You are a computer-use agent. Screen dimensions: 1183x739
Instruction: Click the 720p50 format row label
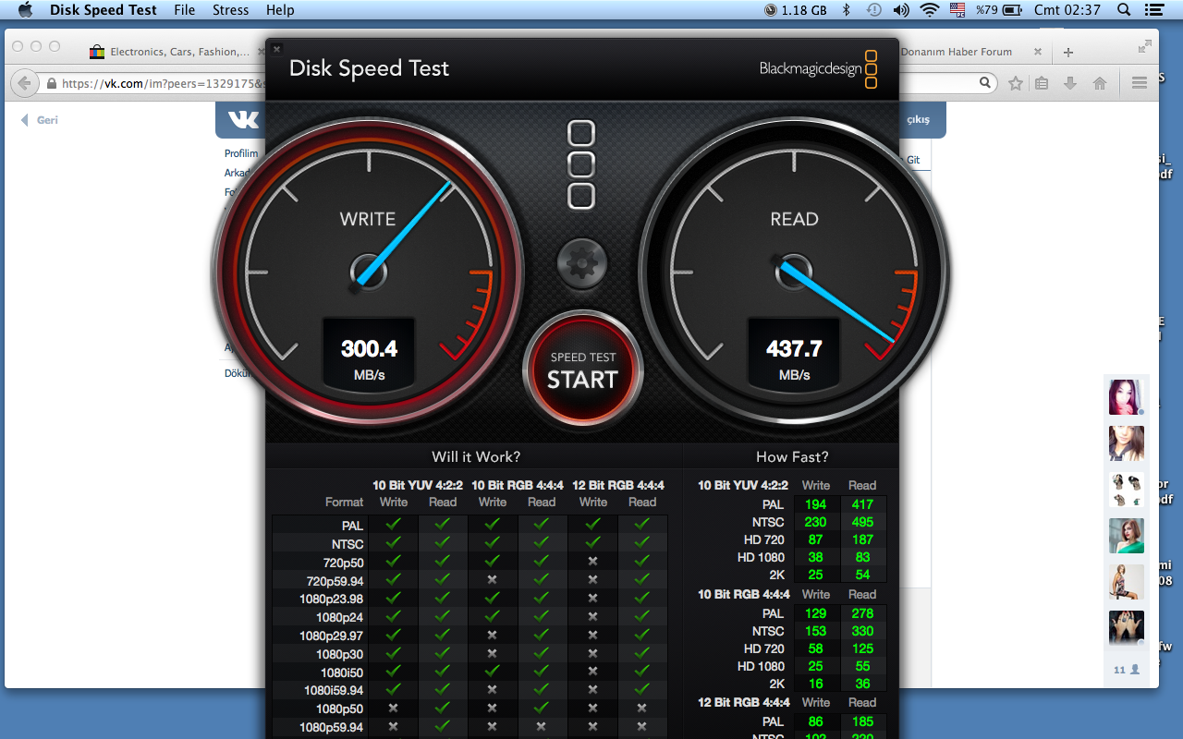click(342, 563)
